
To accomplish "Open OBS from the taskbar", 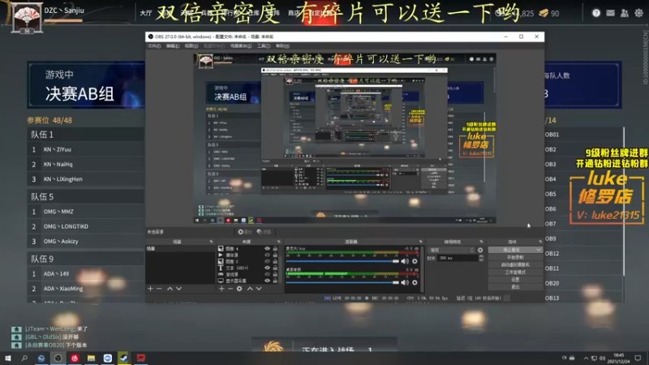I will click(58, 358).
